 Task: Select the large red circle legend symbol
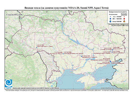click(124, 19)
